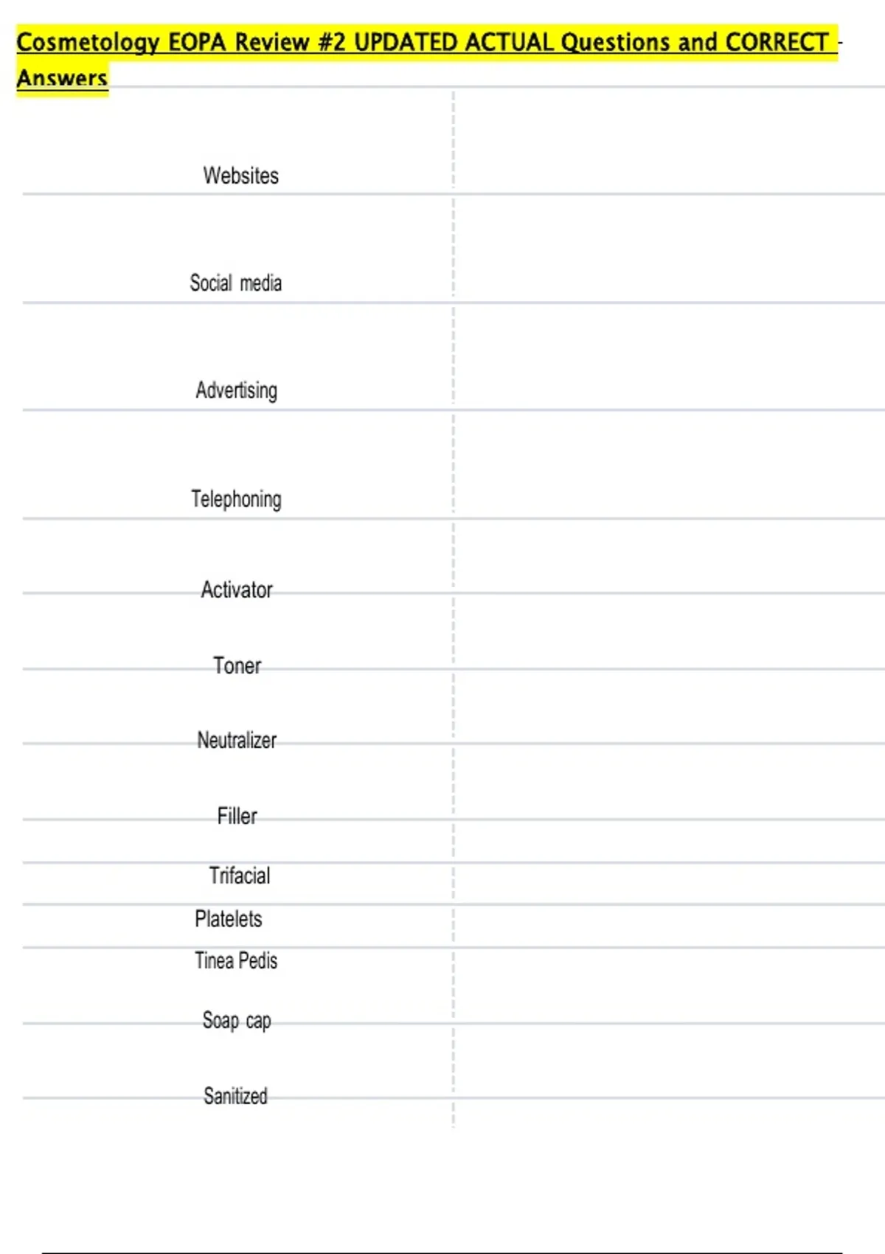Click the Toner term
The image size is (885, 1254).
[x=237, y=665]
